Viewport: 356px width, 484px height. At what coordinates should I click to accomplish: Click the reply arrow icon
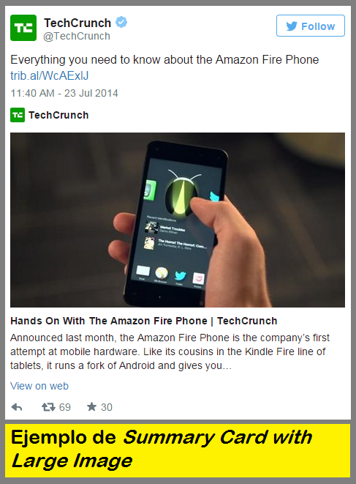[17, 407]
